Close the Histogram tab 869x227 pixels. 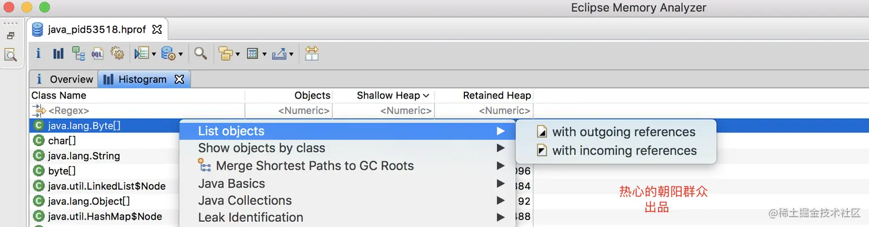pyautogui.click(x=179, y=79)
